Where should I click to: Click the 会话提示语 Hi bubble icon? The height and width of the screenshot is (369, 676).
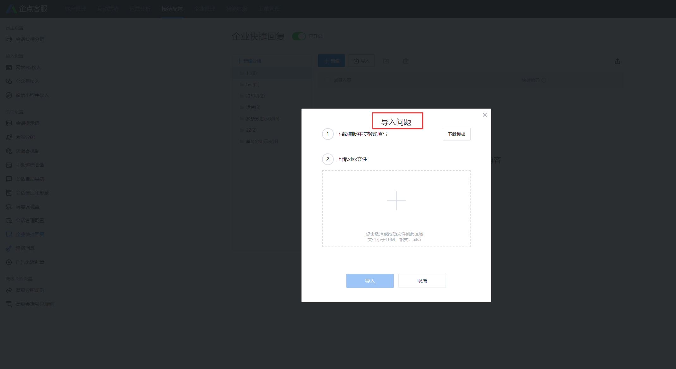pos(9,123)
